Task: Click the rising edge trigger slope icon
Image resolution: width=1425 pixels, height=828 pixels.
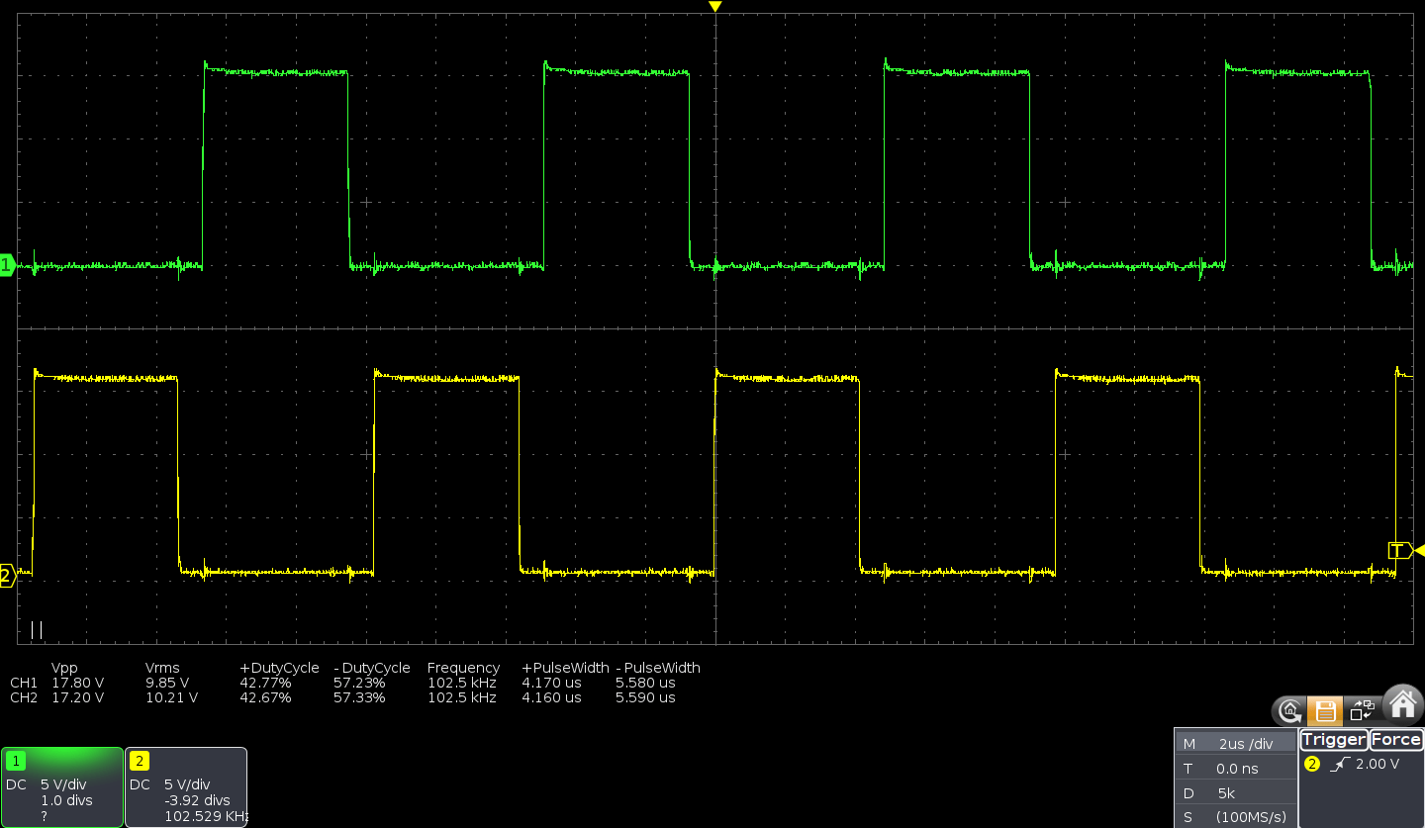Action: (x=1339, y=764)
